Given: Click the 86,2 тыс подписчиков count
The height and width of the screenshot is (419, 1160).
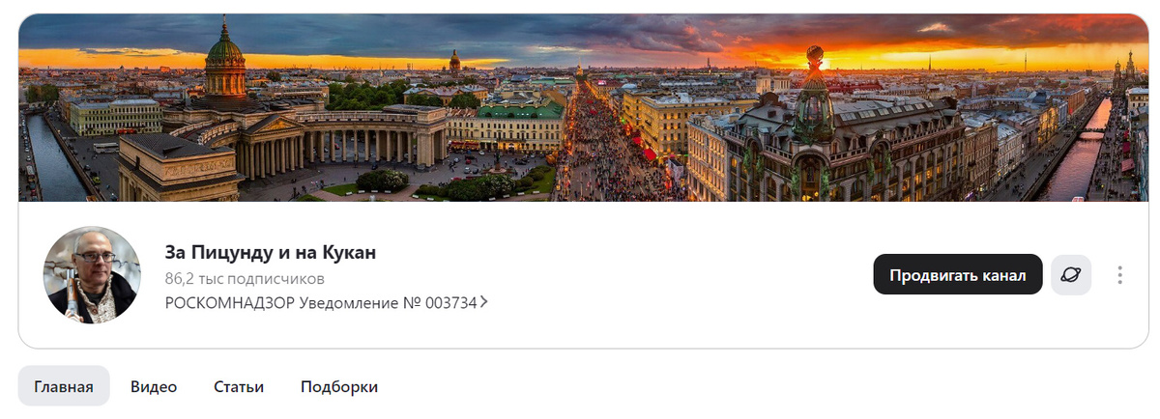Looking at the screenshot, I should [x=245, y=278].
